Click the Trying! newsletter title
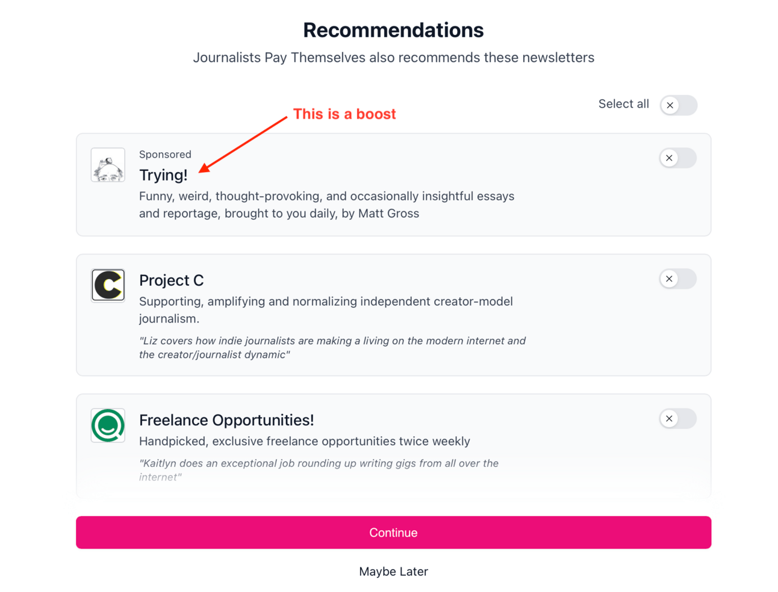 pos(163,175)
